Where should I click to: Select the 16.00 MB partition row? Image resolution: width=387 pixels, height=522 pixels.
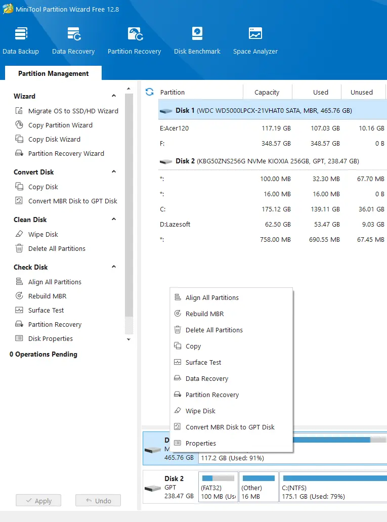point(273,194)
